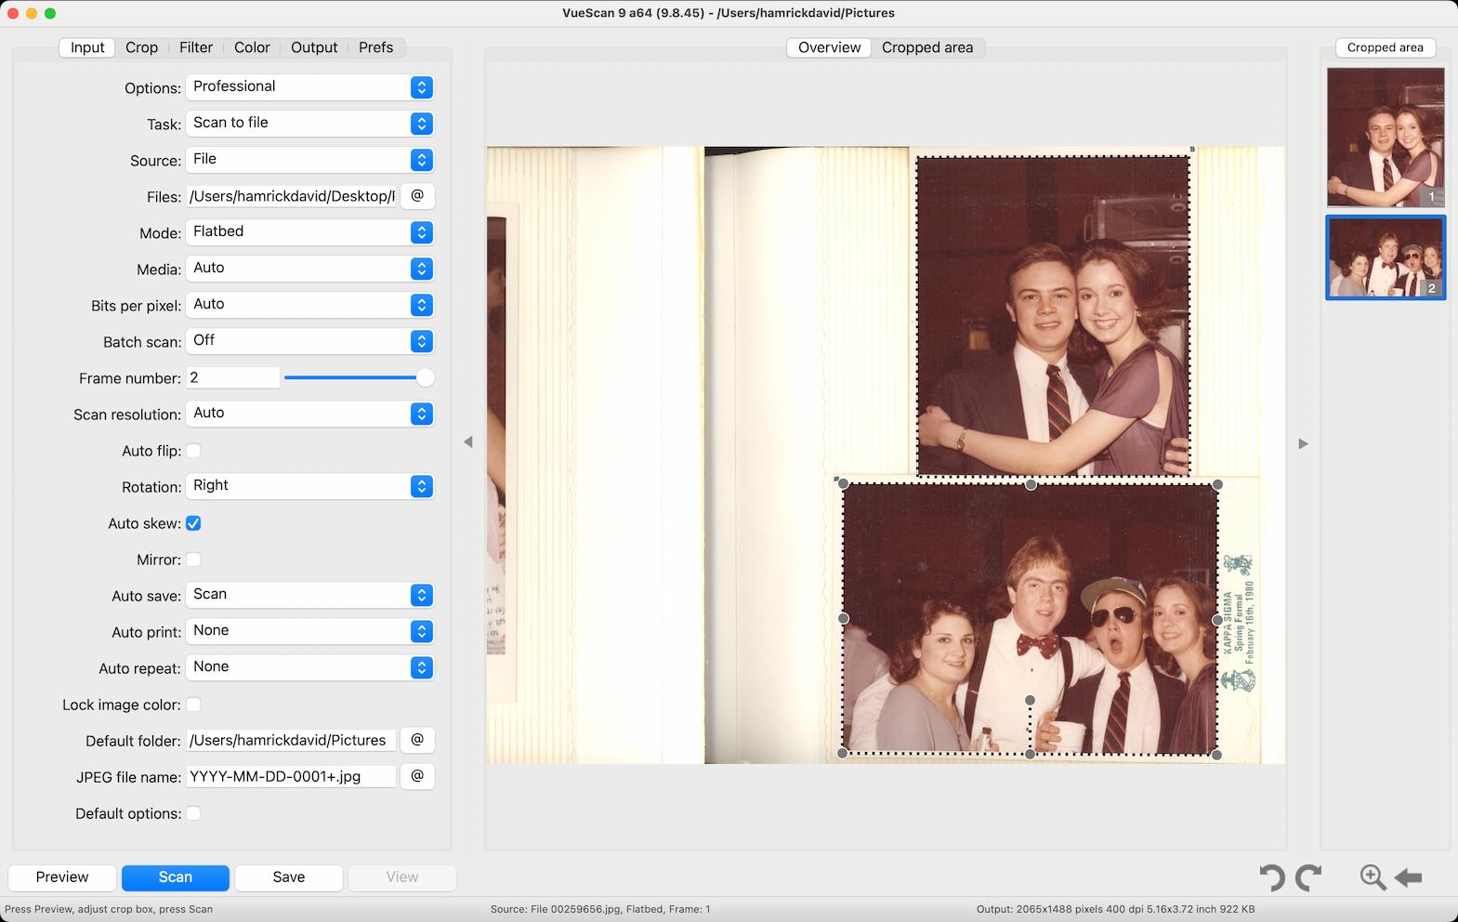Click the top-right corner crop handle
Screen dimensions: 1458x922
coord(1217,484)
